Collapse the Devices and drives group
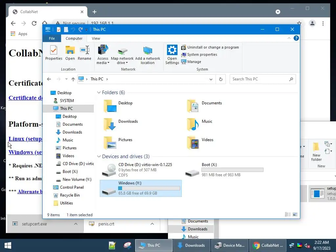 pyautogui.click(x=99, y=157)
